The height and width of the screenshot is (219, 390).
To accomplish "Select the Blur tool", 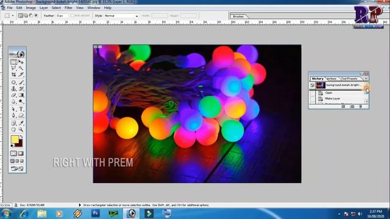I will click(x=13, y=102).
